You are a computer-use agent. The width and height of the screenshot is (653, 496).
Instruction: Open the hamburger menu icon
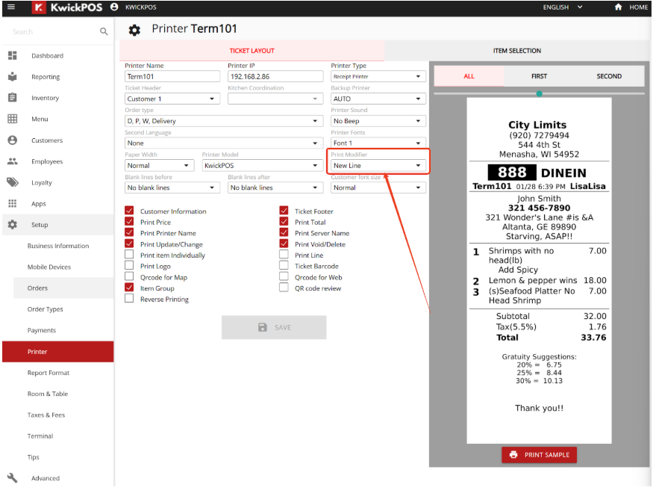11,7
